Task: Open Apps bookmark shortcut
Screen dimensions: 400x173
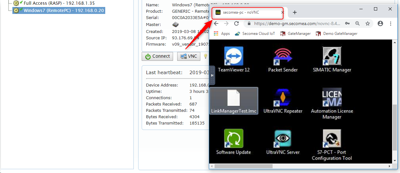Action: (x=222, y=34)
